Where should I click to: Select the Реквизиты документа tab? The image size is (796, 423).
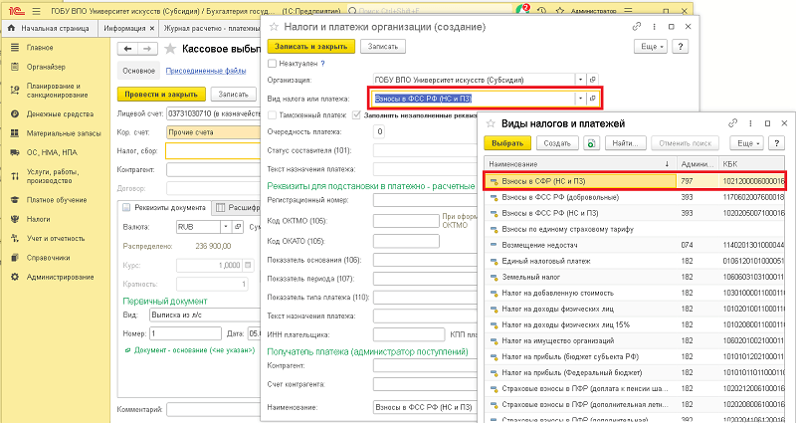[x=164, y=207]
